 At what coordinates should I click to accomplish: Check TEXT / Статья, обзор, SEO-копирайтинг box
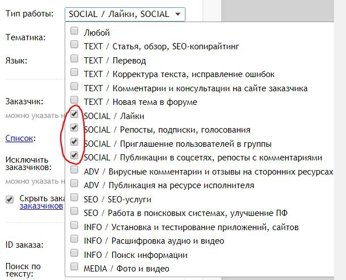(74, 45)
